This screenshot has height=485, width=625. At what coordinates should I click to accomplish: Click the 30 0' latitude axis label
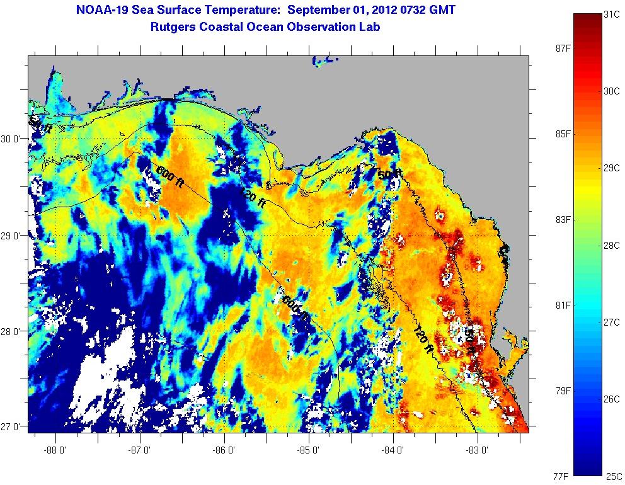13,139
